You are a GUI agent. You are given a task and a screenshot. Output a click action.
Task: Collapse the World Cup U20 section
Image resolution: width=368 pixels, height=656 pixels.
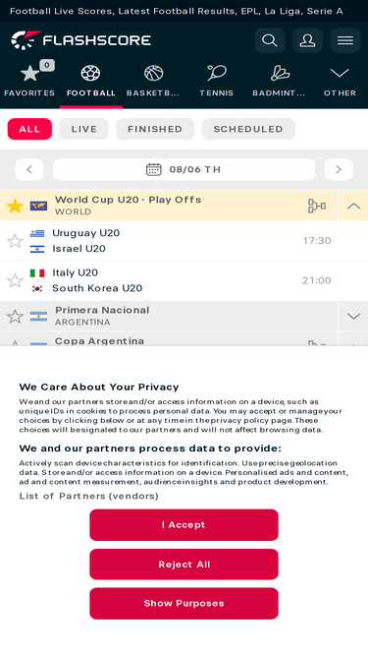[353, 206]
